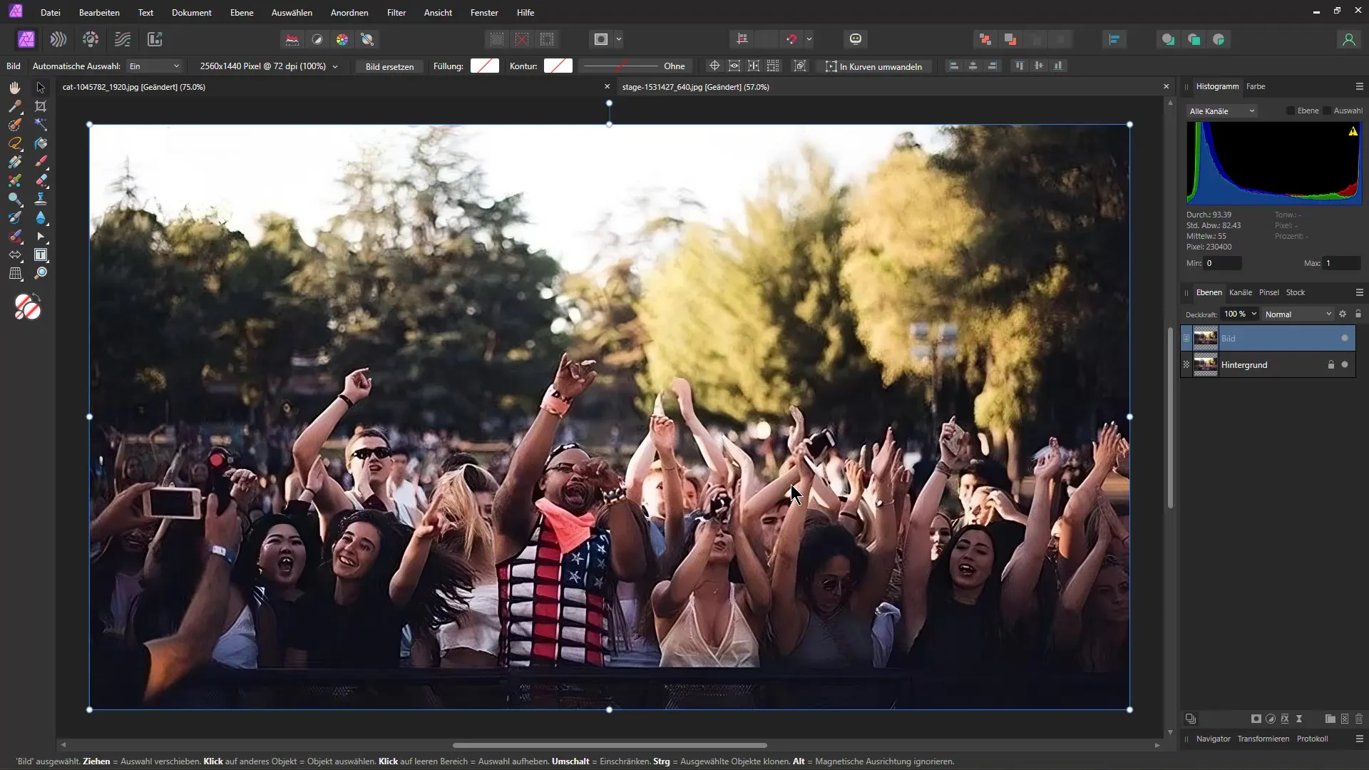The height and width of the screenshot is (770, 1369).
Task: Switch to the Develop Persona
Action: tap(91, 39)
